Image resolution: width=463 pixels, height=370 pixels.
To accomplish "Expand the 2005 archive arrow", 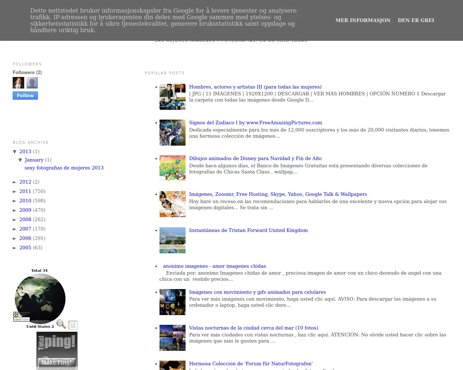I will point(15,248).
